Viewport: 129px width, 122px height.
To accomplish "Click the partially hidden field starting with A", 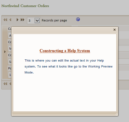I will click(10, 36).
